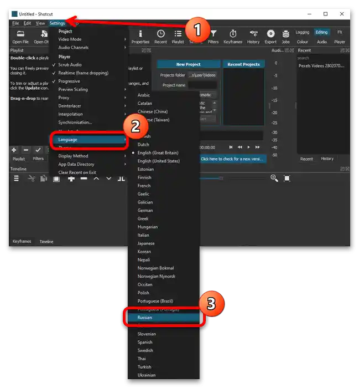Click the player rewind button
Viewport: 359px width, 388px height.
[240, 147]
